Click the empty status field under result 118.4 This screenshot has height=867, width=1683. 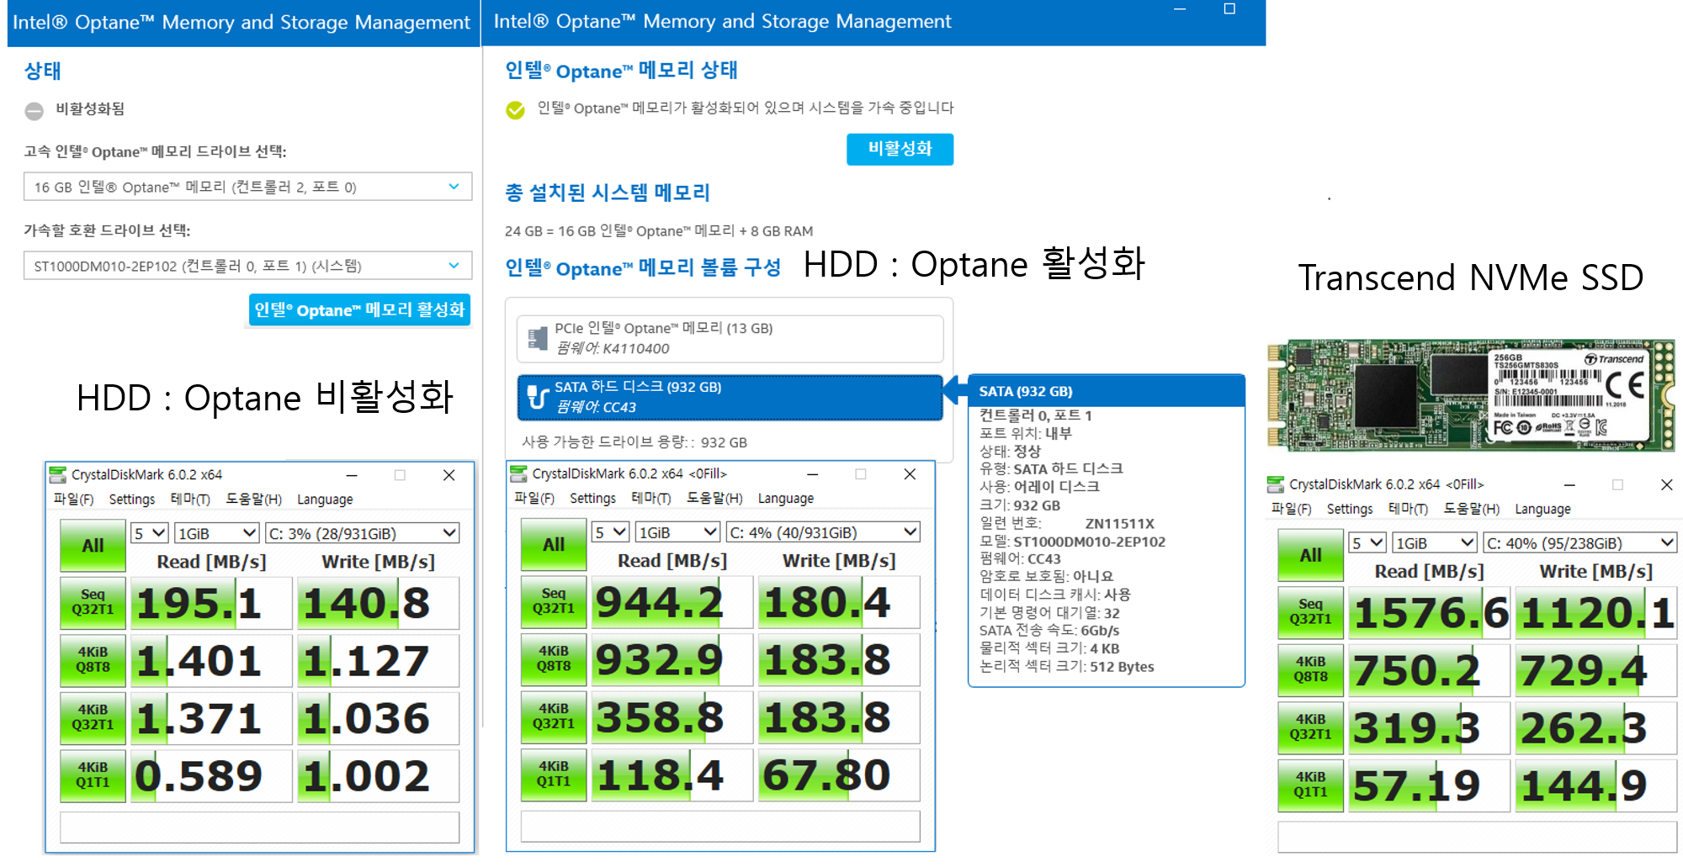(x=720, y=827)
